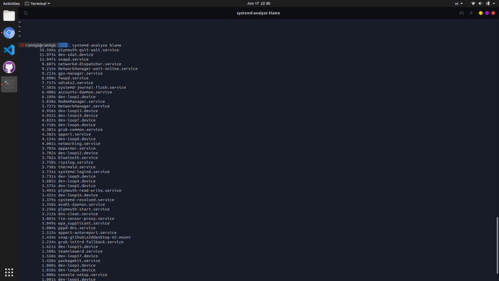Launch Visual Studio Code from dock
The height and width of the screenshot is (281, 499).
point(9,50)
